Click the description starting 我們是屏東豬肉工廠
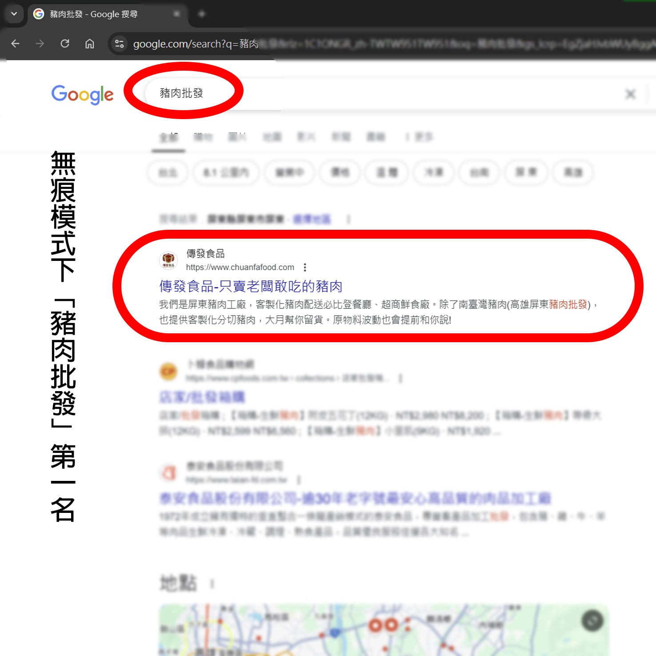The image size is (656, 656). click(x=378, y=312)
